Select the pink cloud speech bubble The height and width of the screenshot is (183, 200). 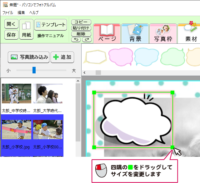pos(121,57)
